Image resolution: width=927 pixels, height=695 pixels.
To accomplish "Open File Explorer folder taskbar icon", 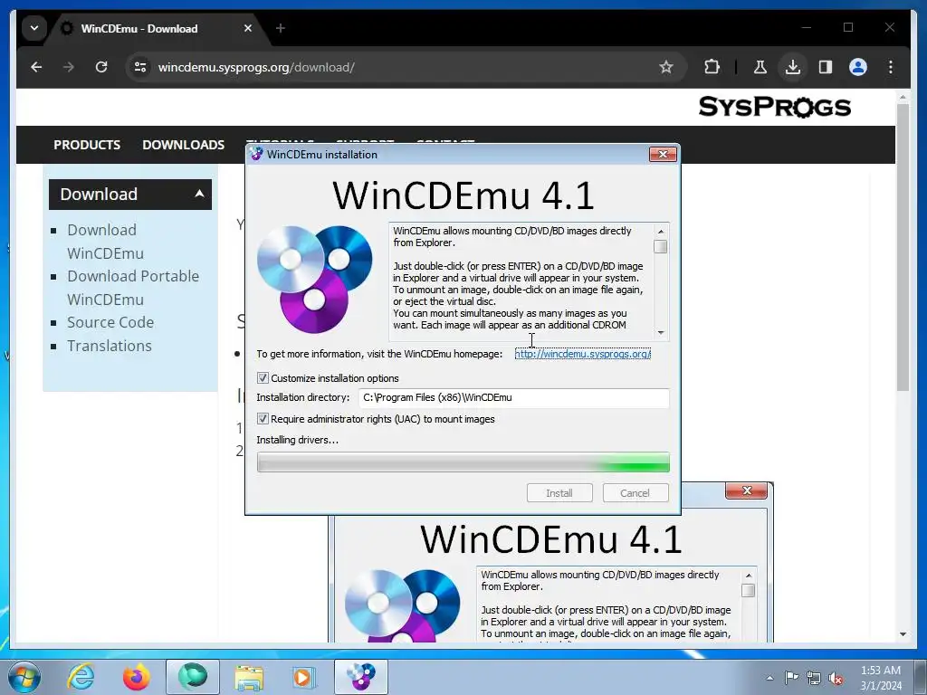I will (249, 677).
